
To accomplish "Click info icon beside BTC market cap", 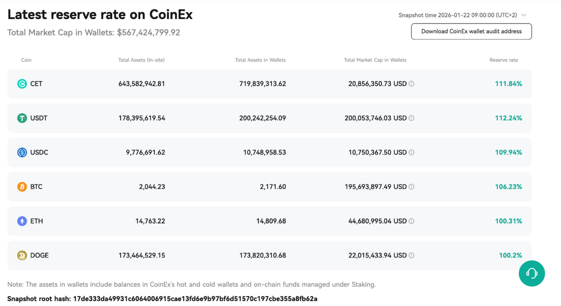I will [412, 187].
